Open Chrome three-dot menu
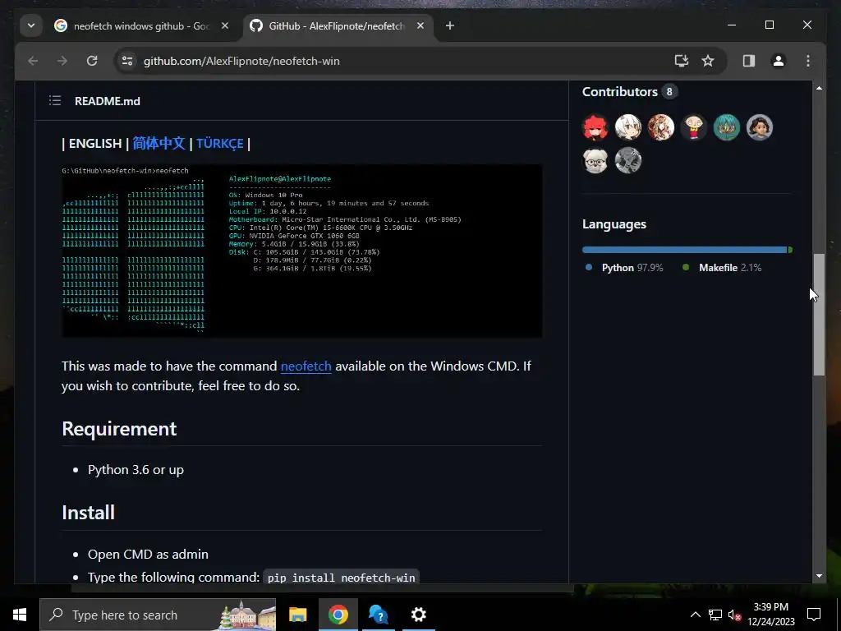 tap(808, 61)
